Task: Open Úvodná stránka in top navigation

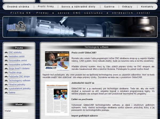Action: (18, 7)
